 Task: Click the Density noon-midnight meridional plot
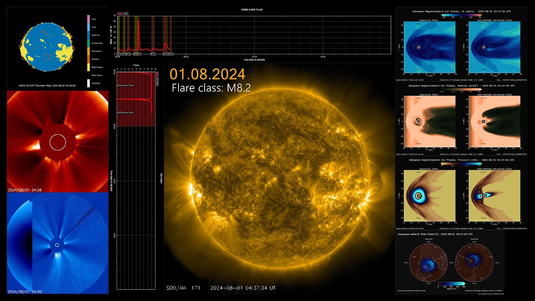click(494, 121)
